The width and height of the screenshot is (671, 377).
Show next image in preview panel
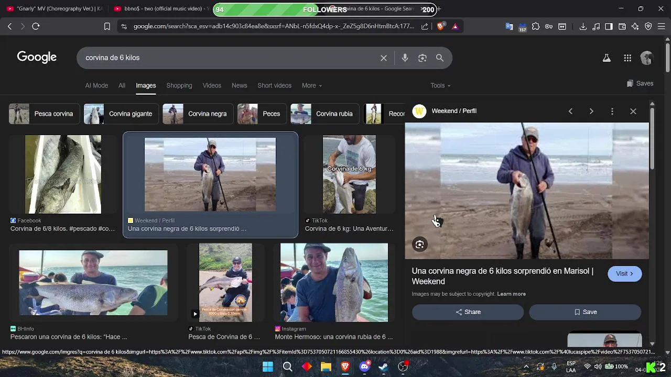(591, 111)
